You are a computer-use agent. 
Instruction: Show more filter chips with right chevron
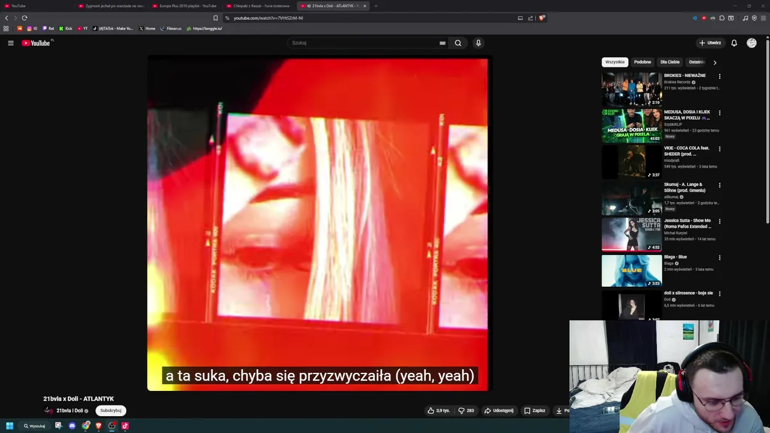pos(715,62)
